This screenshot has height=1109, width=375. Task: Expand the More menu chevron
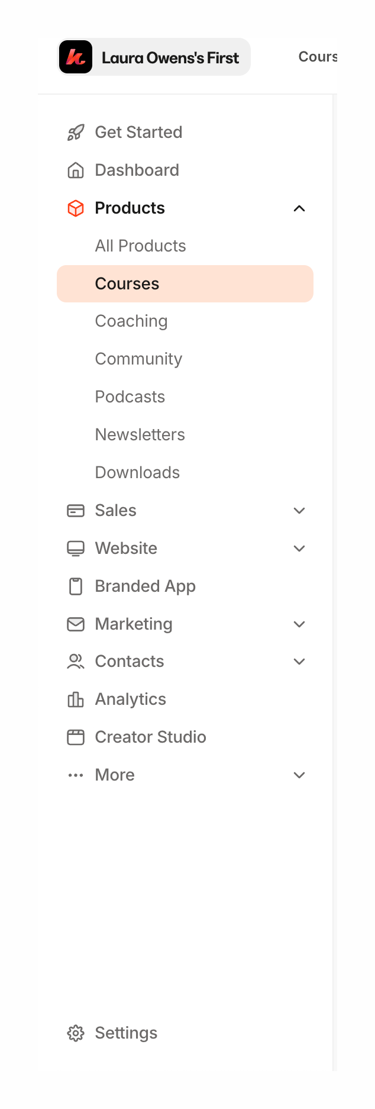(x=299, y=775)
